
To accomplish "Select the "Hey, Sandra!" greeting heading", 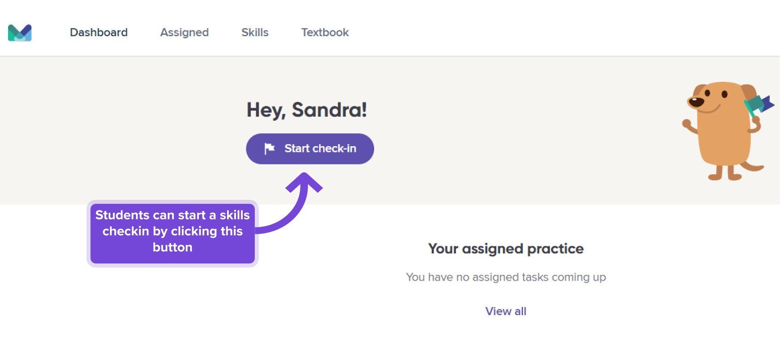I will click(x=307, y=110).
